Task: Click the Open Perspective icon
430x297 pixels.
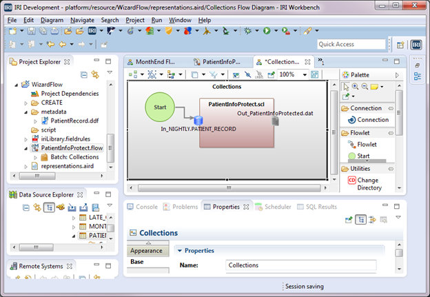Action: tap(400, 45)
